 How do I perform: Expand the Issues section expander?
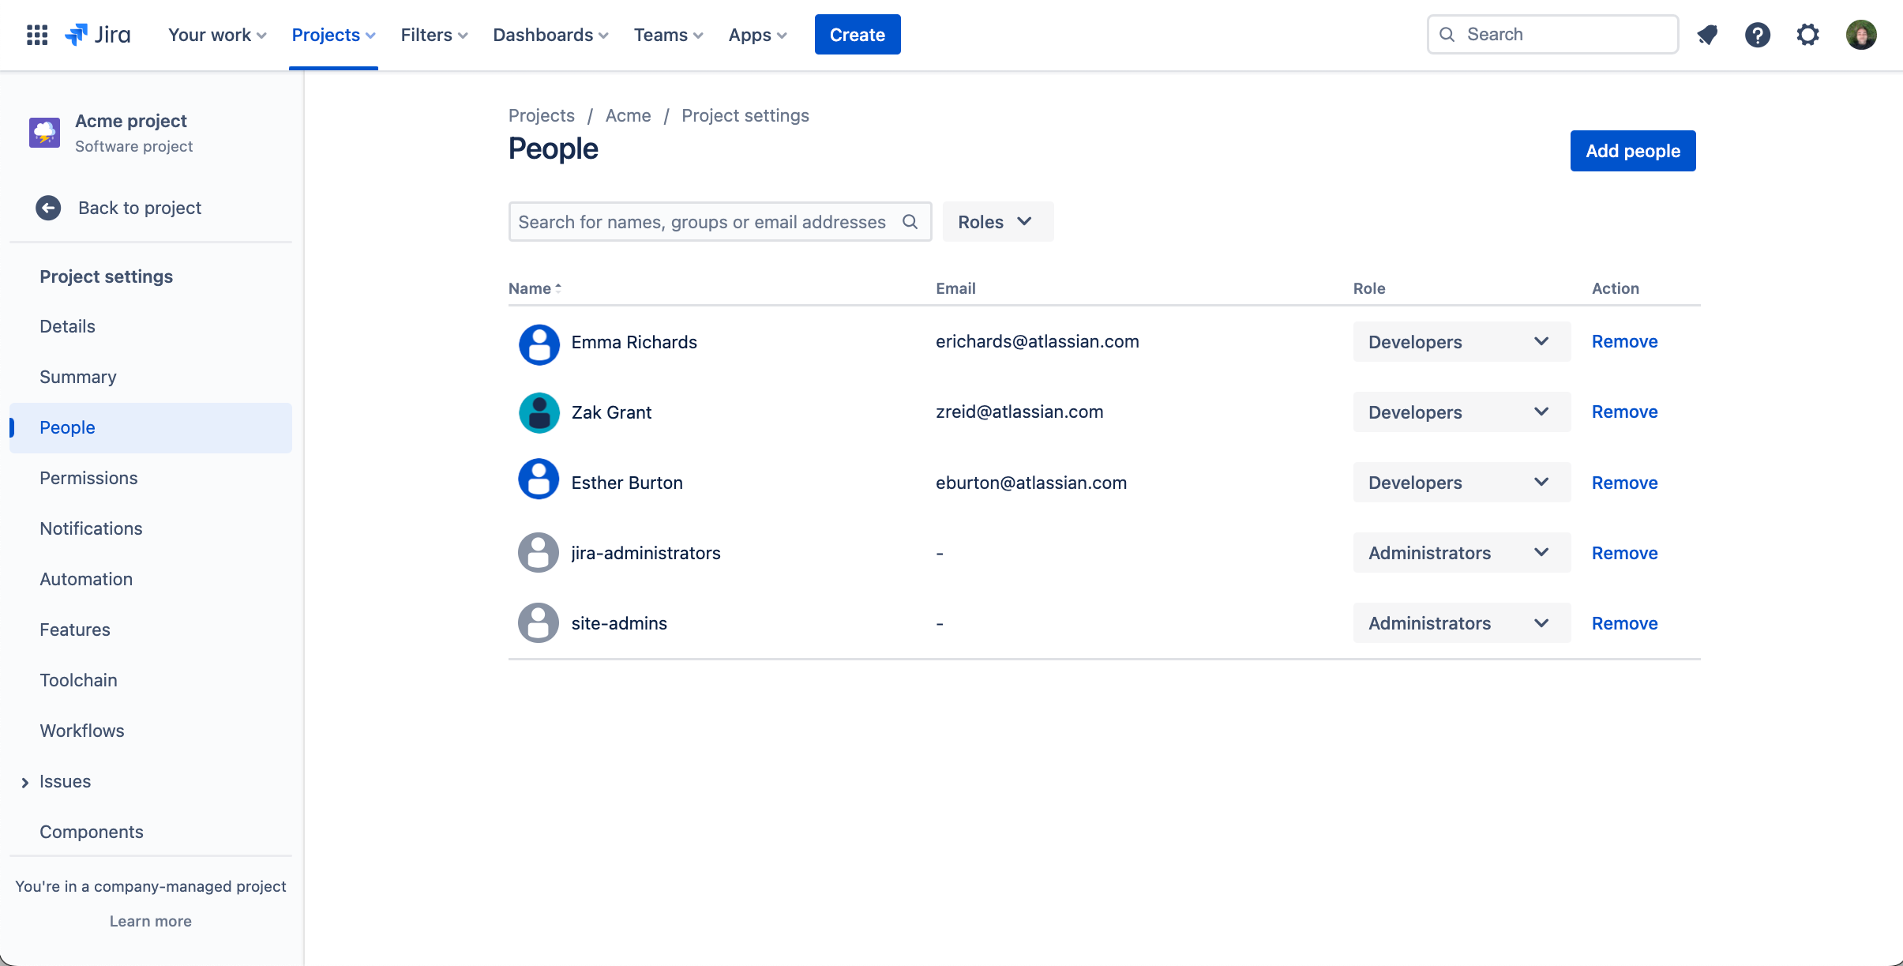pos(26,781)
